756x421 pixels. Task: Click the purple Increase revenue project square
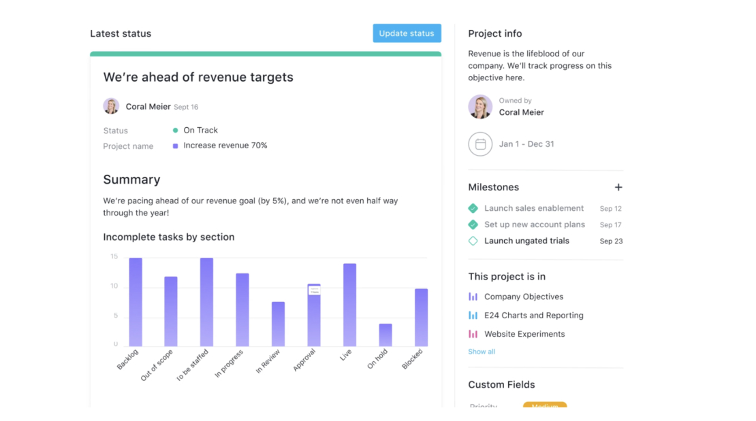[x=176, y=146]
